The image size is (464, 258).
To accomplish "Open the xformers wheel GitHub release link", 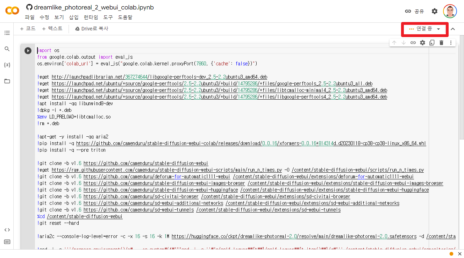I will tap(251, 143).
